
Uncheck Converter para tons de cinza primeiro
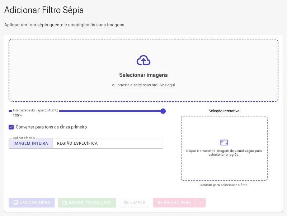tap(11, 127)
